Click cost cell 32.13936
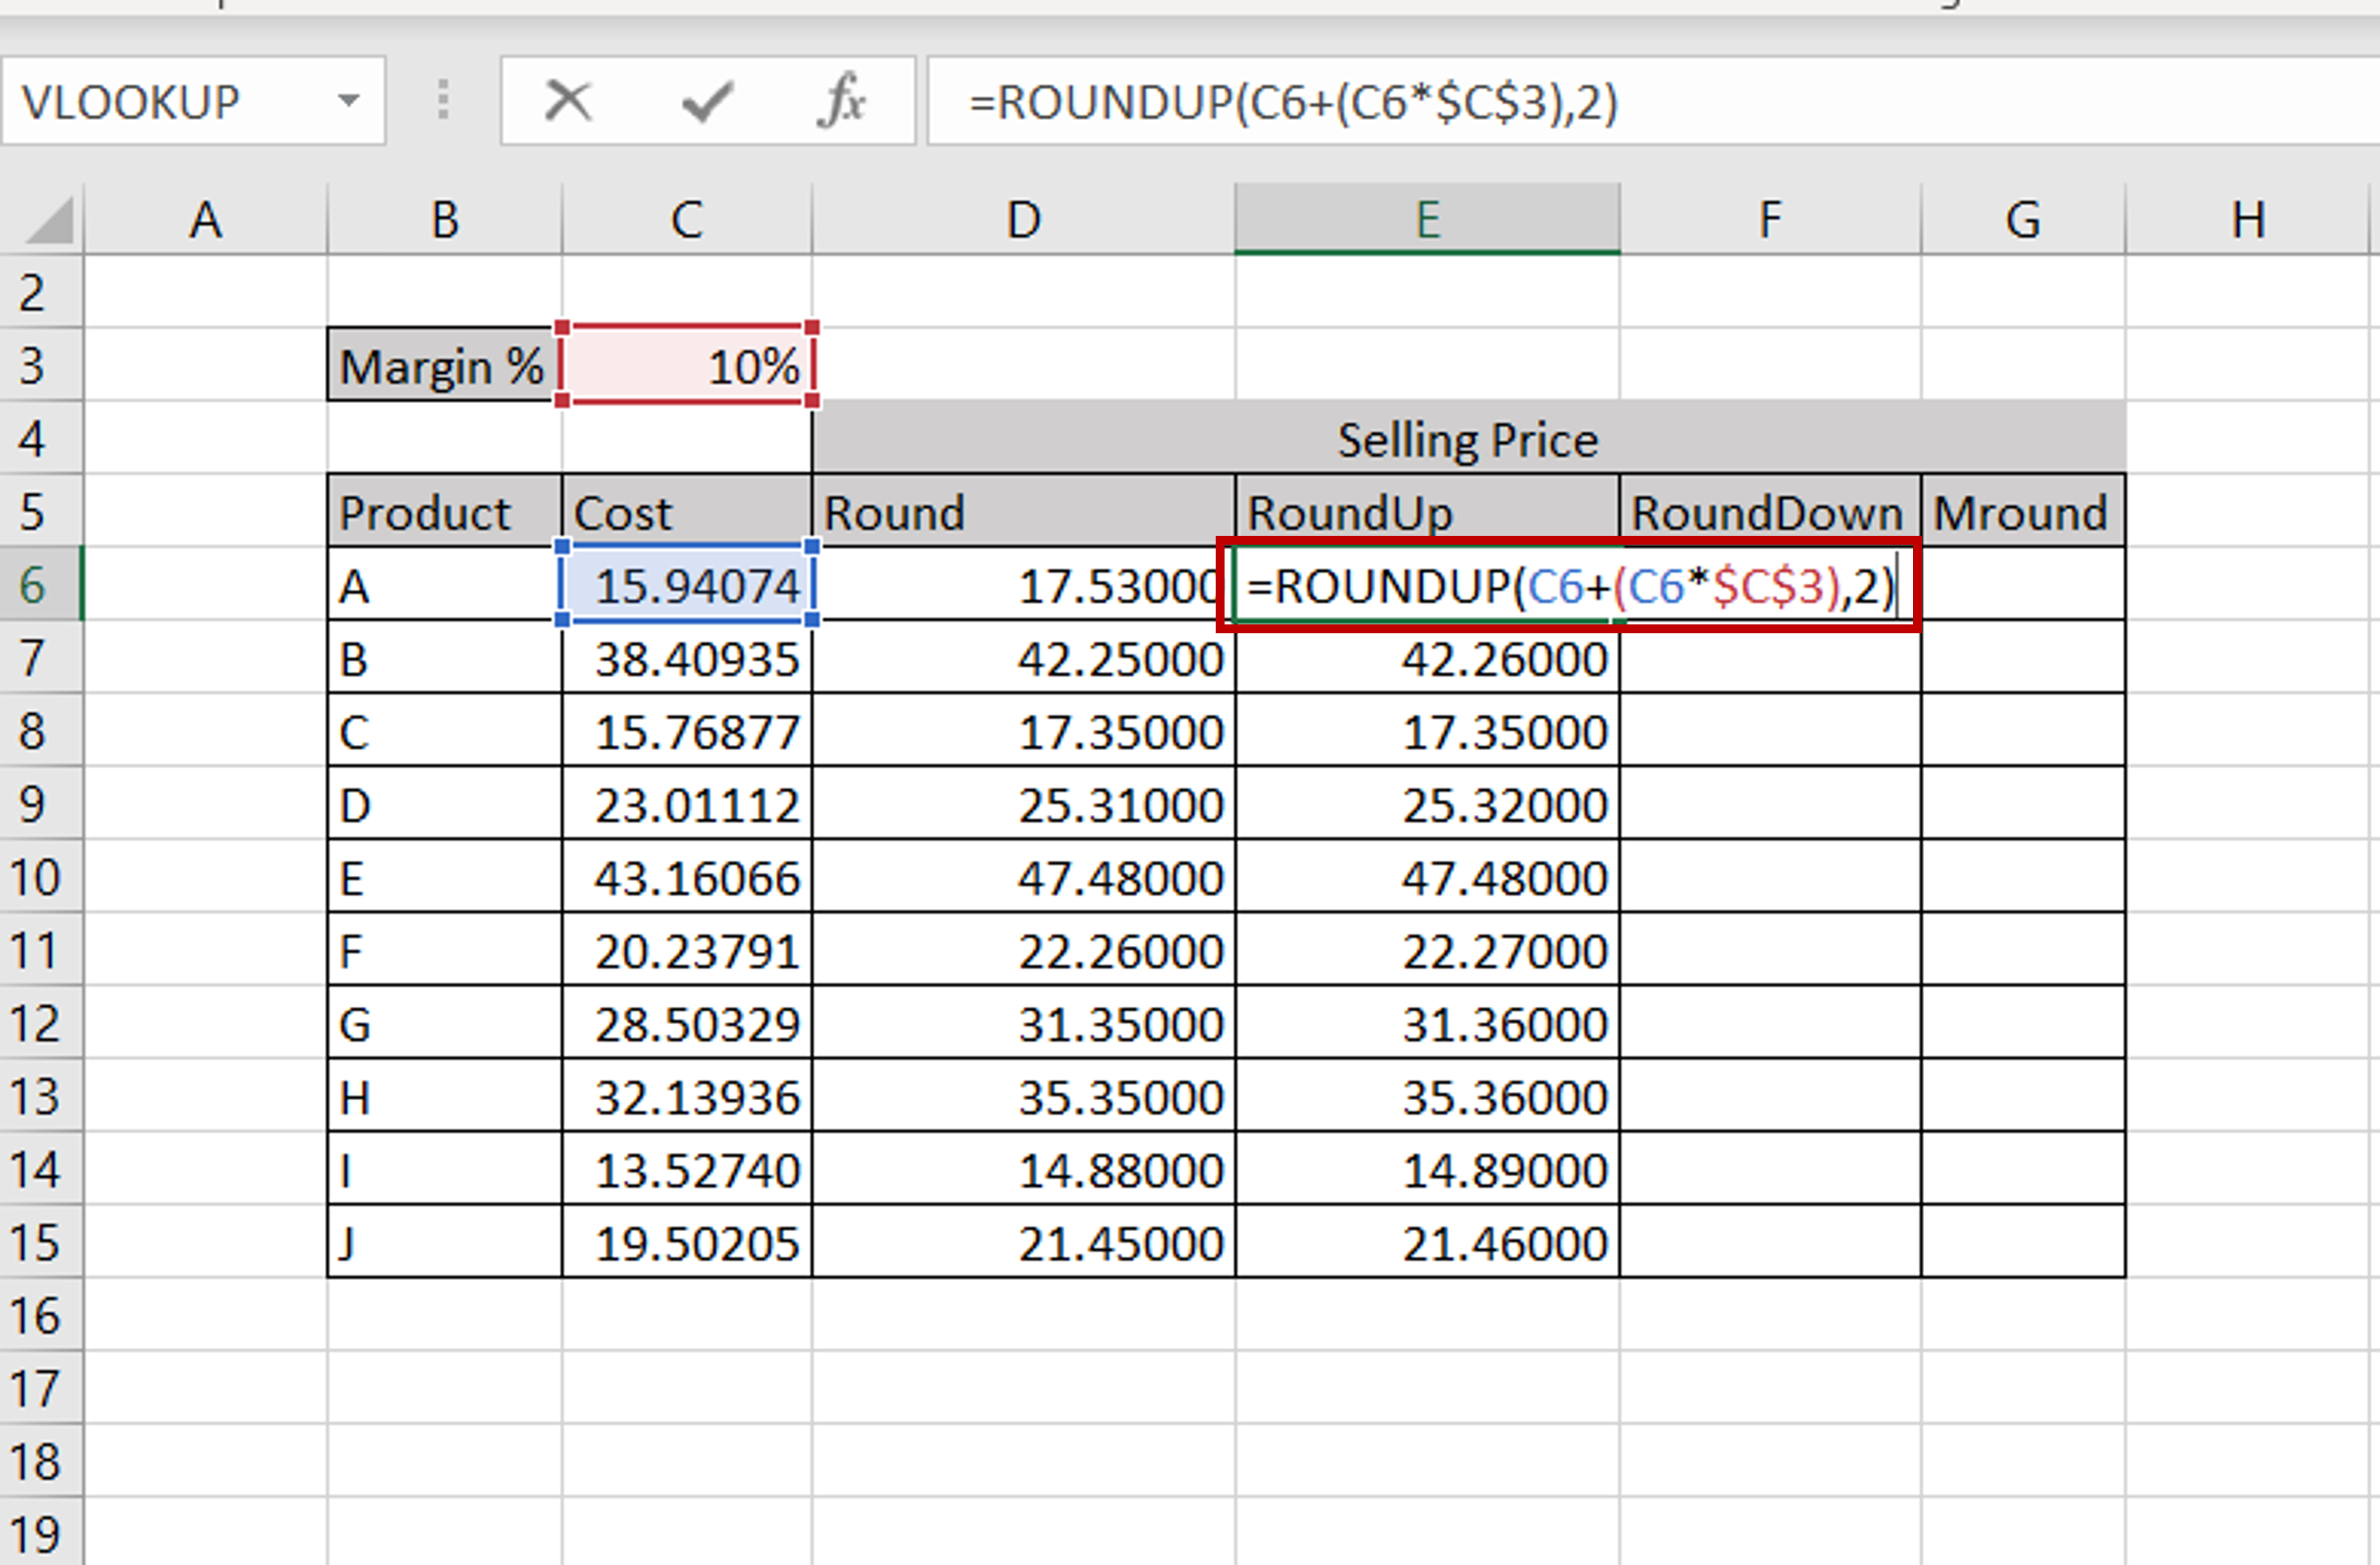 (x=686, y=1096)
